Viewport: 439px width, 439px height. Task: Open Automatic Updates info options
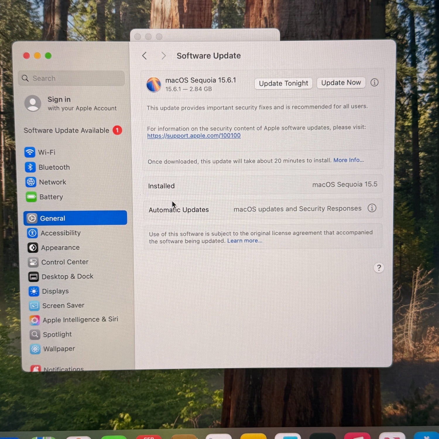372,208
